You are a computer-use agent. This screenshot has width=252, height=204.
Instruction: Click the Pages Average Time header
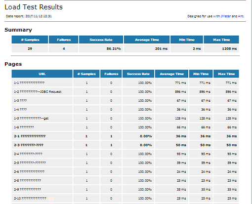pyautogui.click(x=171, y=74)
